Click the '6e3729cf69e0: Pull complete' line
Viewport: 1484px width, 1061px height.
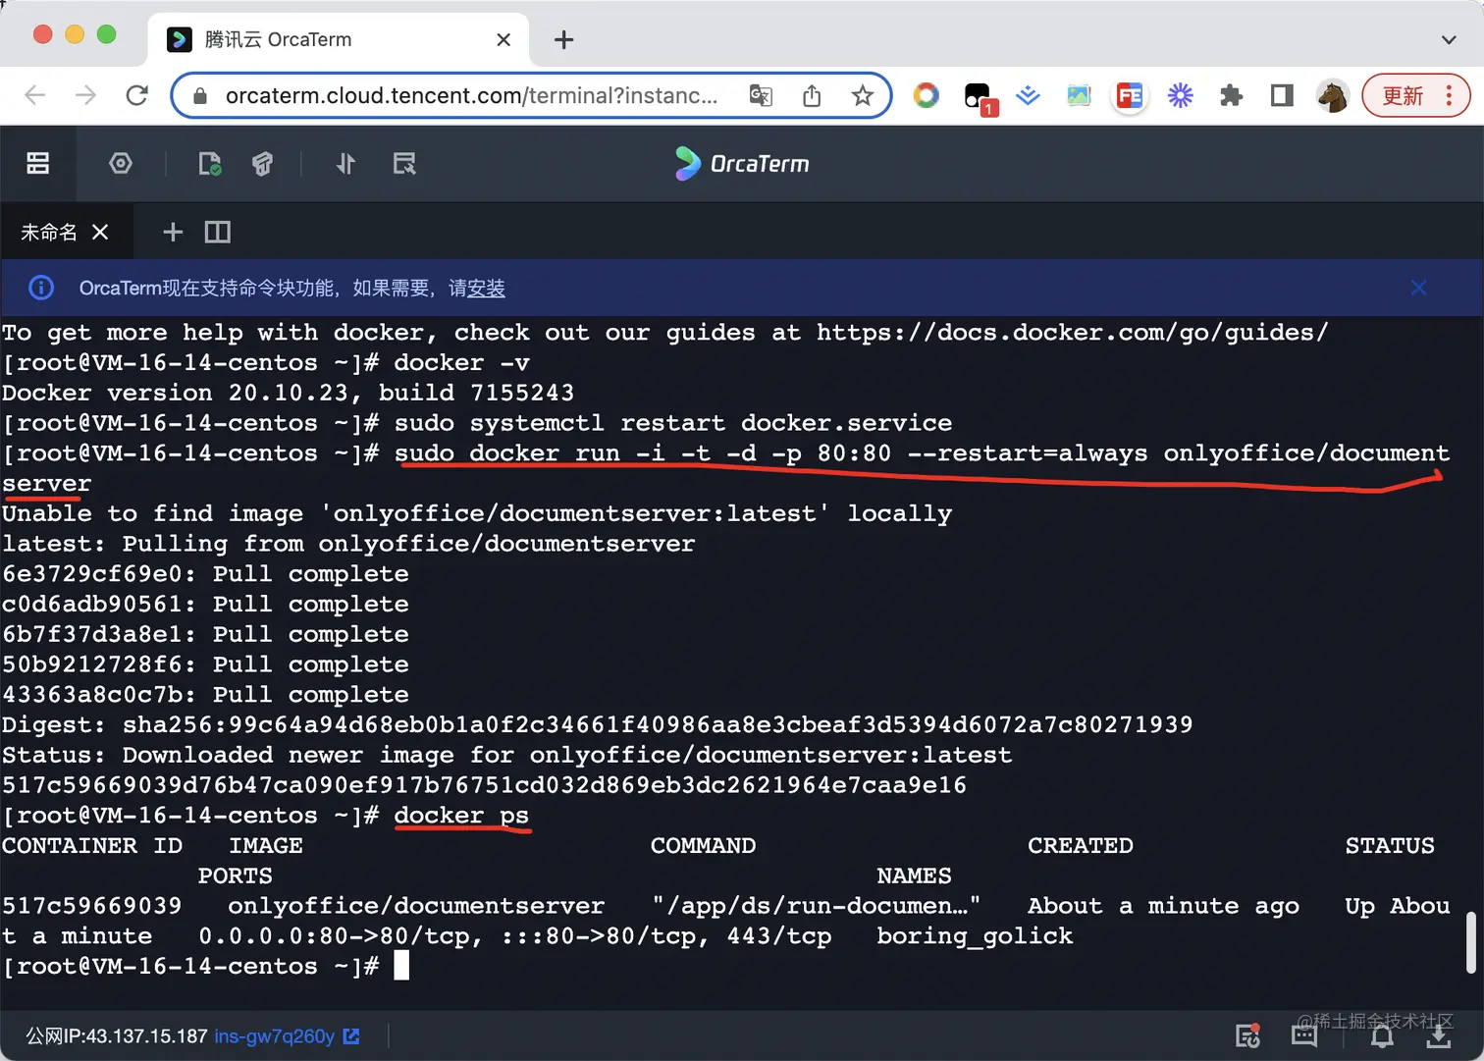[205, 574]
